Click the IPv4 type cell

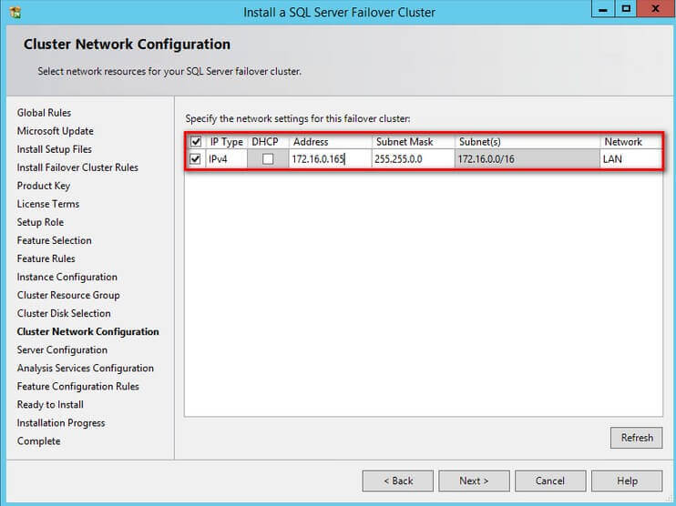(x=226, y=159)
